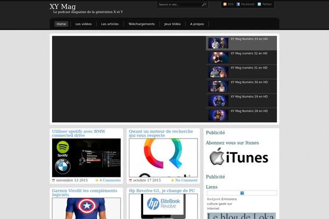Image resolution: width=329 pixels, height=219 pixels.
Task: Click the Abonnez vous sur Itunes heading
Action: 232,143
